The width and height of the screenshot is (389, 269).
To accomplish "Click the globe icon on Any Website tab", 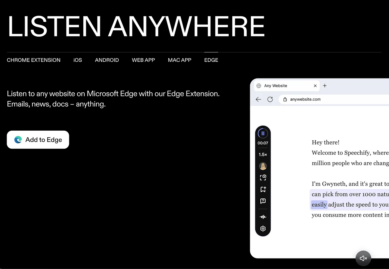I will pos(259,86).
